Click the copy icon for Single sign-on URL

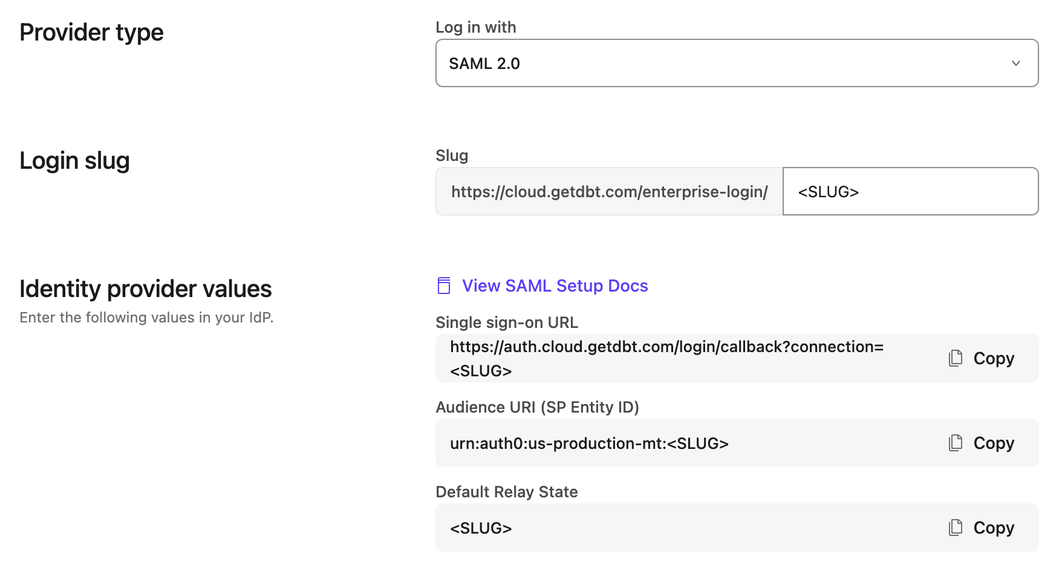click(x=956, y=358)
